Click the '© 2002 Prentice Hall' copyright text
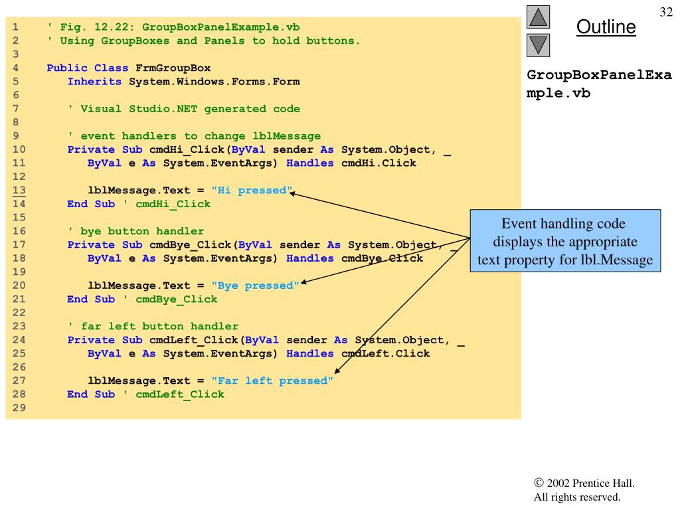The width and height of the screenshot is (680, 510). 584,483
